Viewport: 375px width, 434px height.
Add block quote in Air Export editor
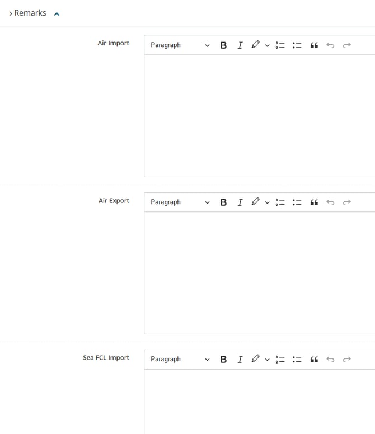314,202
